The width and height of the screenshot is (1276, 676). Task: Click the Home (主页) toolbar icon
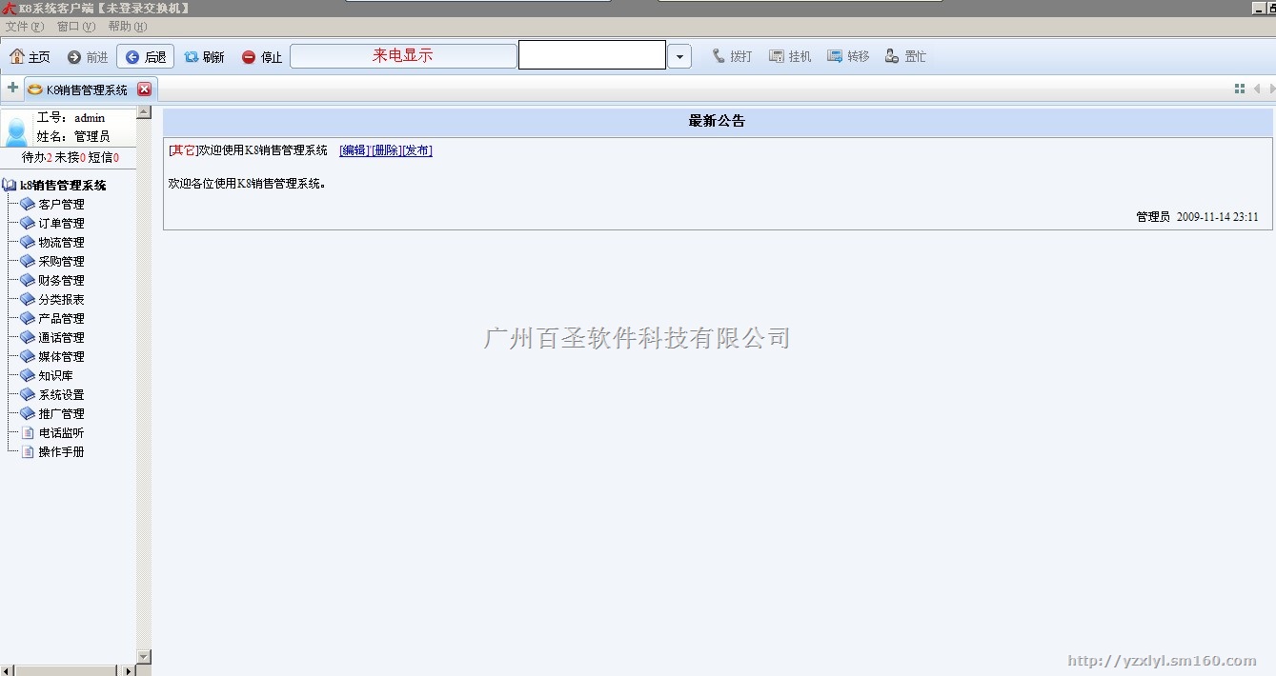16,57
